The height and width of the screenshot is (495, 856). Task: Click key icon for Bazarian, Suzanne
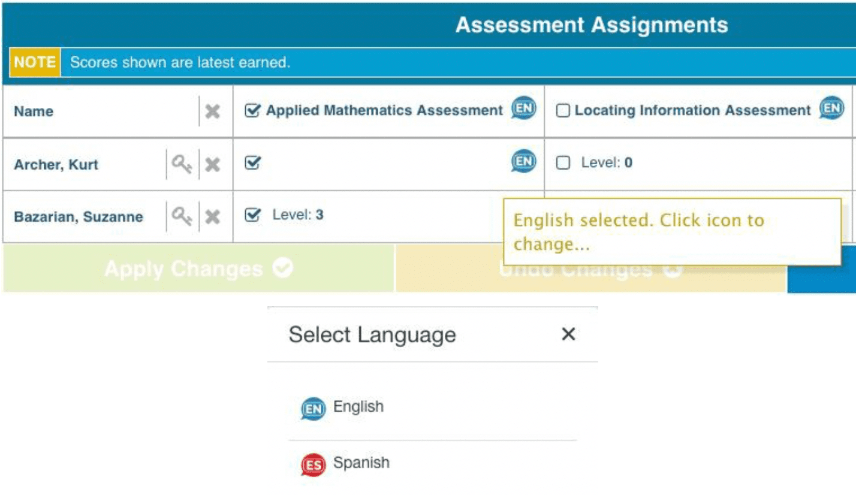182,216
